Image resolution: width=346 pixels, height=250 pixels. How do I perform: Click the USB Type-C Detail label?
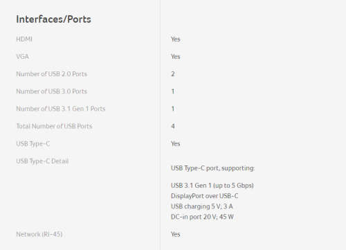coord(42,161)
